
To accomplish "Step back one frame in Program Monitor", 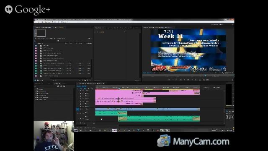I will coord(185,80).
